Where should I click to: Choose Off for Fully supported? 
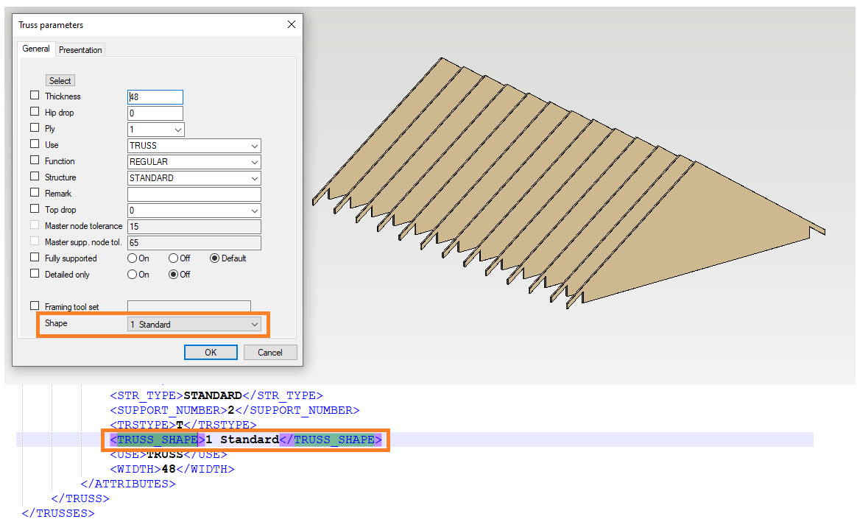(x=174, y=258)
